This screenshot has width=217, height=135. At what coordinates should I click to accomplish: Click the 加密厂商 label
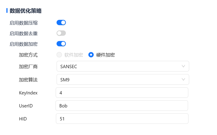point(28,67)
